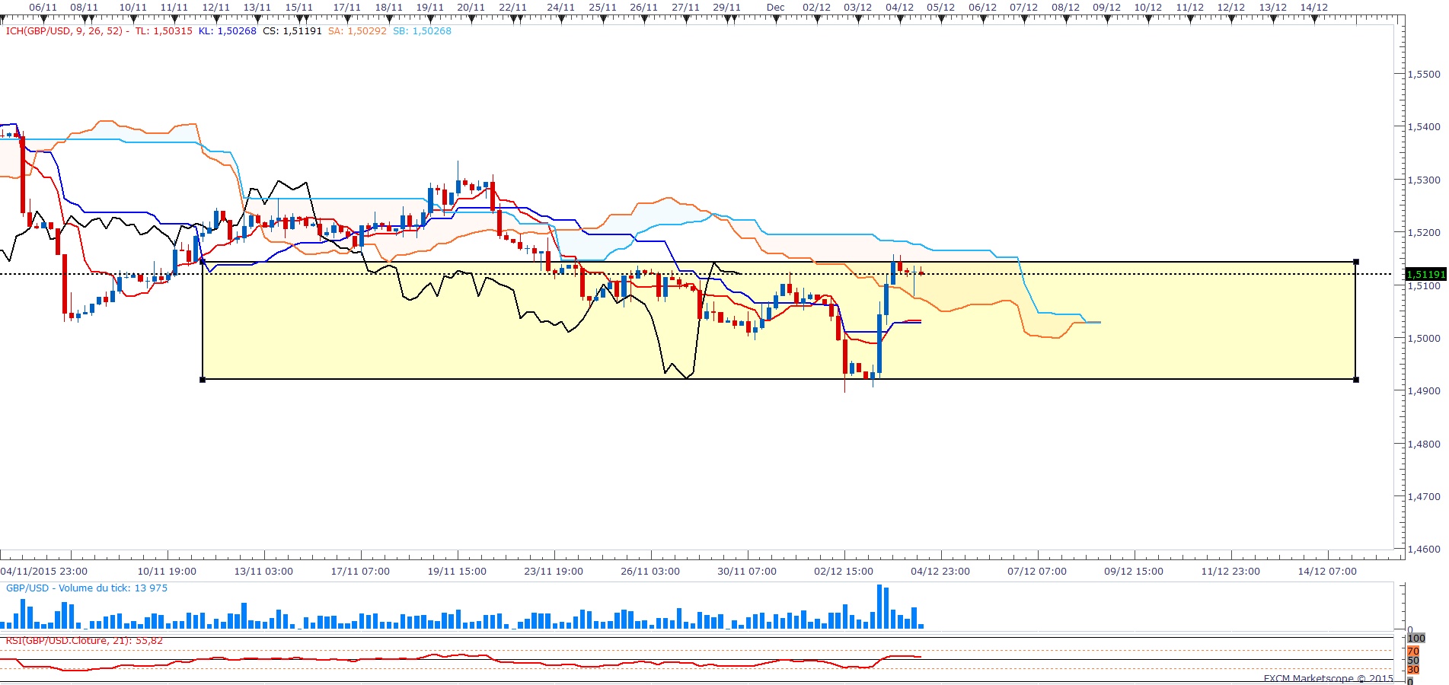Image resolution: width=1449 pixels, height=685 pixels.
Task: Click the RSI 30 oversold level marker
Action: point(1413,670)
